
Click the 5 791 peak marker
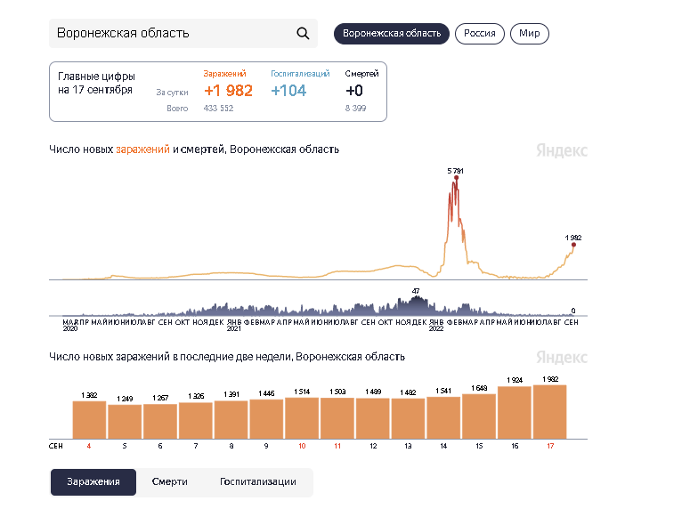(x=456, y=178)
